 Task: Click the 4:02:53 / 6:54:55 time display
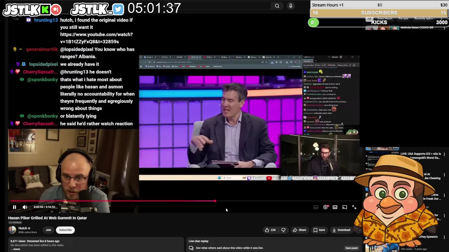44,207
